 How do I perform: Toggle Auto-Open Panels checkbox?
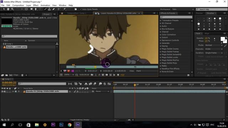point(81,9)
